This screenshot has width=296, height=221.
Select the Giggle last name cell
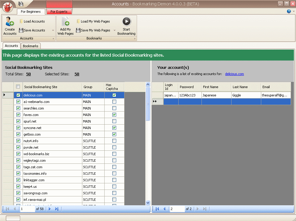[x=246, y=95]
